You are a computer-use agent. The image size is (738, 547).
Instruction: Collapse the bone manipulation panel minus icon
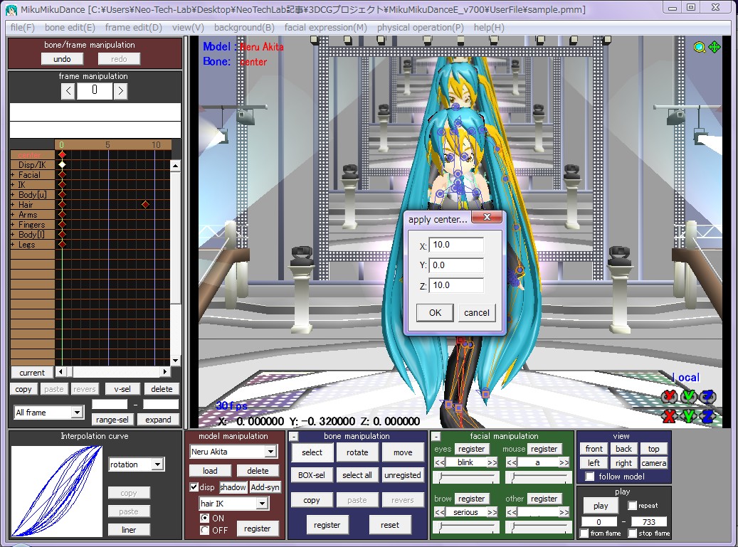click(294, 437)
